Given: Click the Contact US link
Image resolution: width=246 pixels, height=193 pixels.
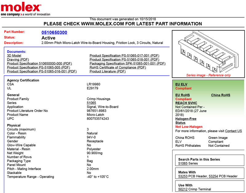Looking at the screenshot, I should 233,131.
